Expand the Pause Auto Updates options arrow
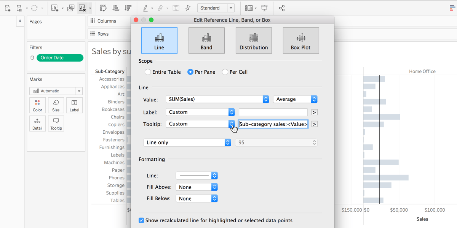Viewport: 457px width, 228px height. tap(27, 8)
